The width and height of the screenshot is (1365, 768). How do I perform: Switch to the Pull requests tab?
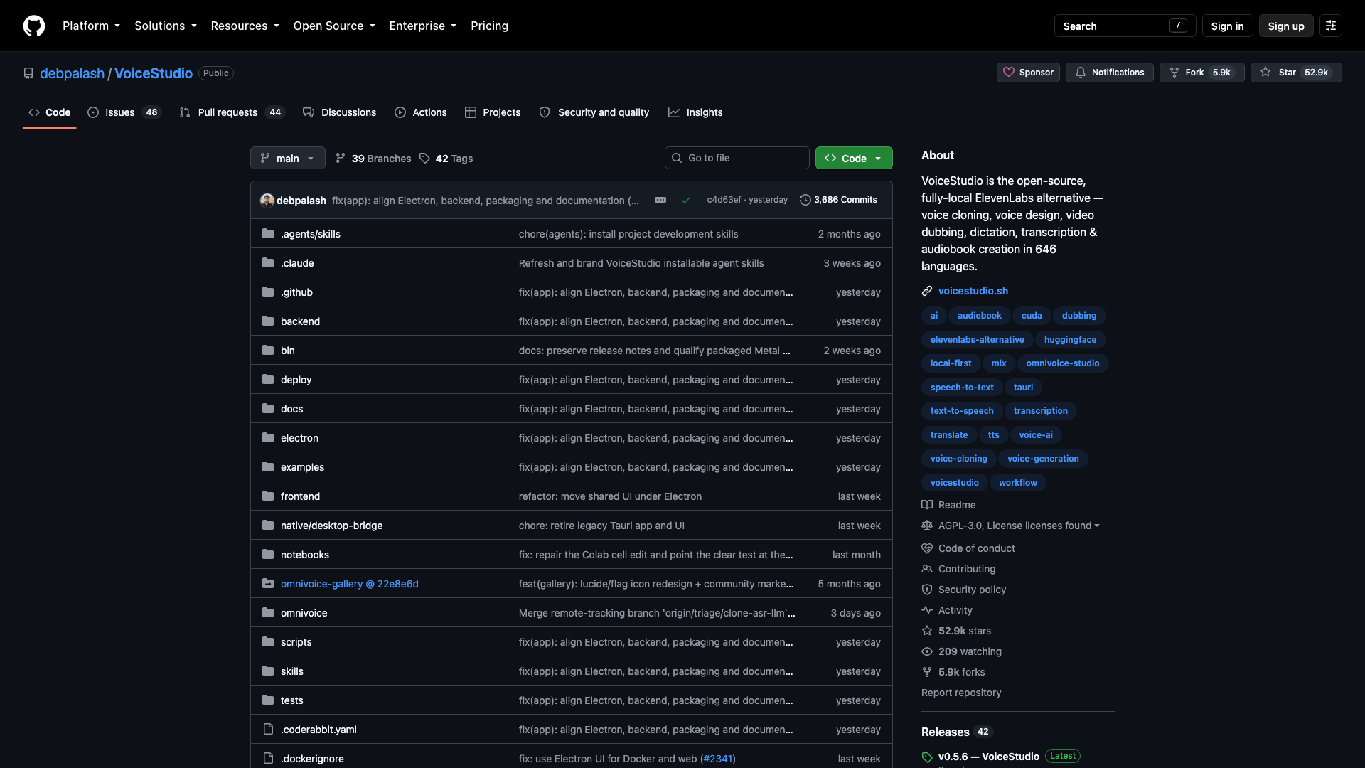click(x=232, y=112)
